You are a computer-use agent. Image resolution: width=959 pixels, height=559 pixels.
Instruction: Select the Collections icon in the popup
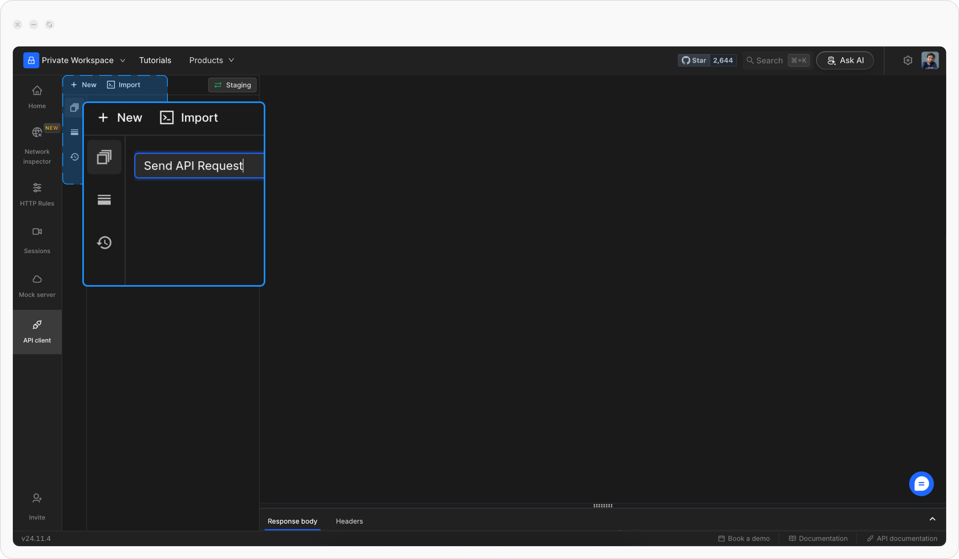(x=104, y=157)
